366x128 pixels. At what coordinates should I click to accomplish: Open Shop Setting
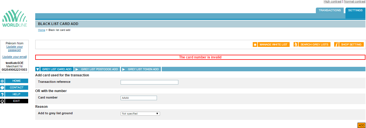point(351,44)
